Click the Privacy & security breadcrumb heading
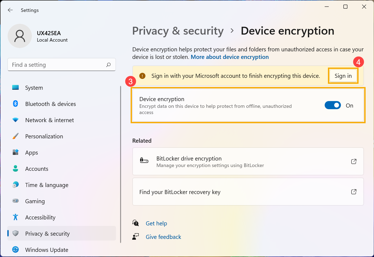 click(x=178, y=31)
